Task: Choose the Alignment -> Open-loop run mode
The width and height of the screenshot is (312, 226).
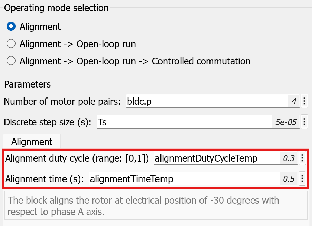Action: tap(11, 44)
